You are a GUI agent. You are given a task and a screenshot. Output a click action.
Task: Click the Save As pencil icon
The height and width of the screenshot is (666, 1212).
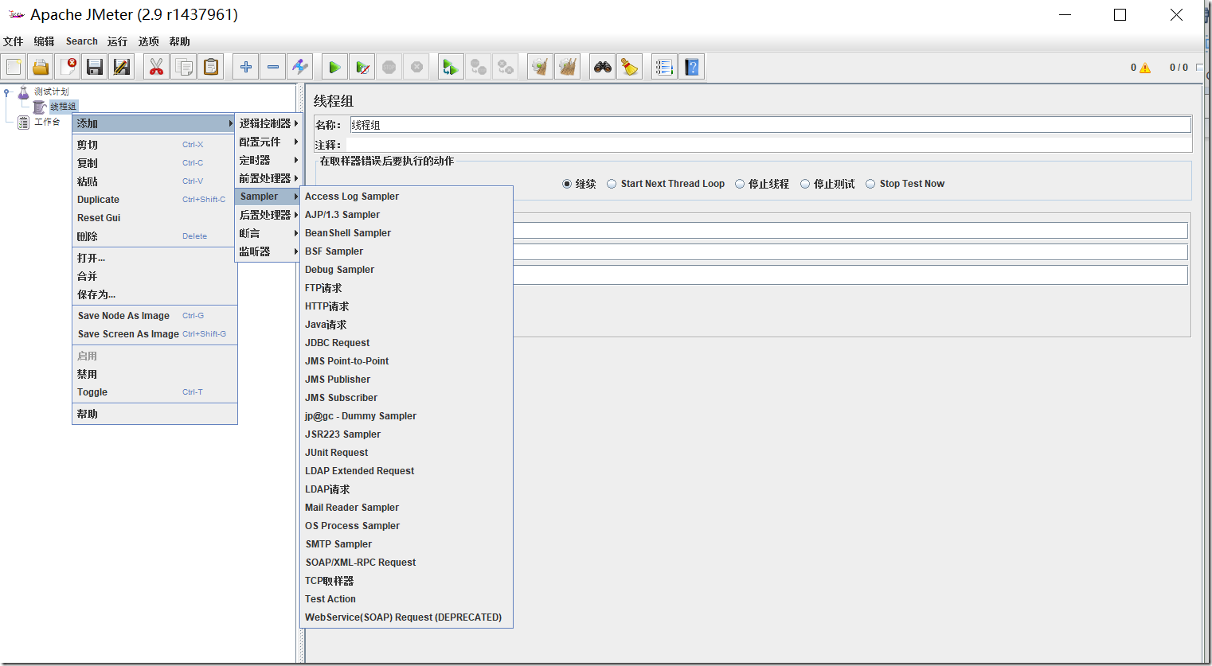tap(122, 67)
